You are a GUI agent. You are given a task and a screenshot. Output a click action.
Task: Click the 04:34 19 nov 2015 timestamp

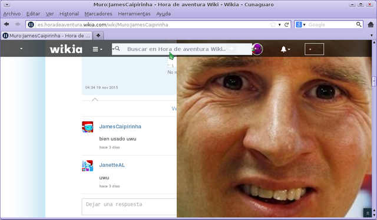(101, 87)
